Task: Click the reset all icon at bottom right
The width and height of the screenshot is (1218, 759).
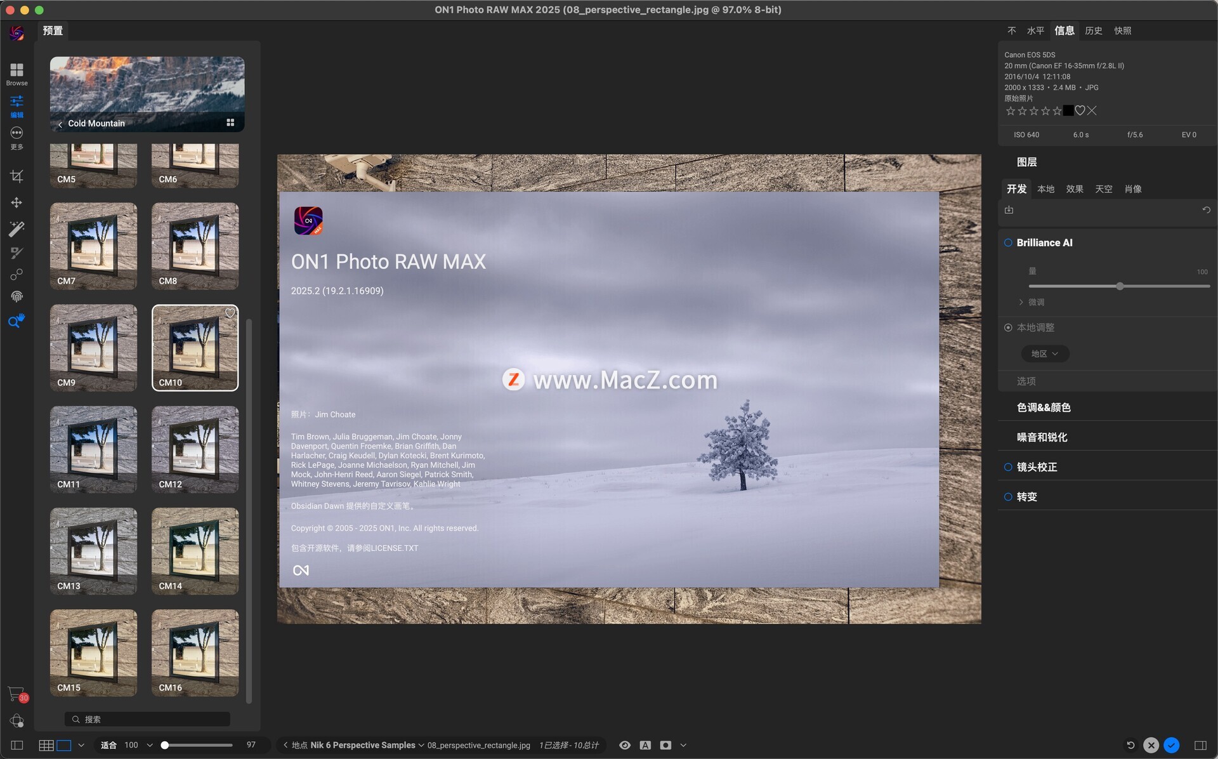Action: tap(1130, 745)
